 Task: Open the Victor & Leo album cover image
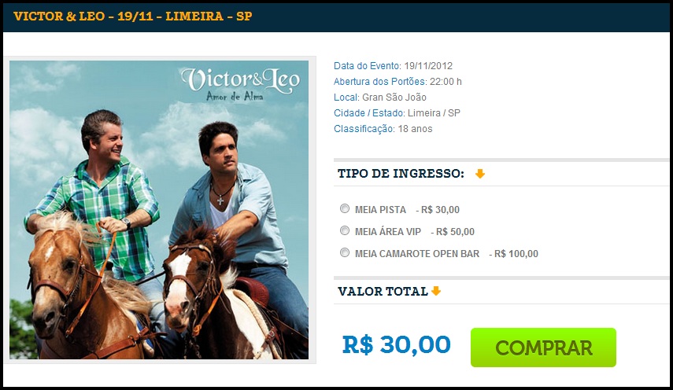(159, 210)
